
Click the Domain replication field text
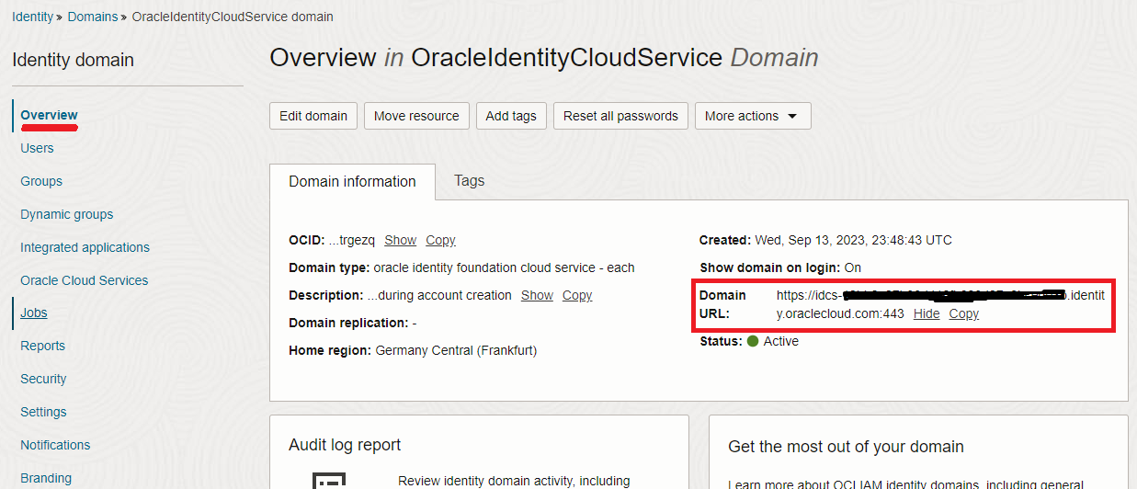352,323
